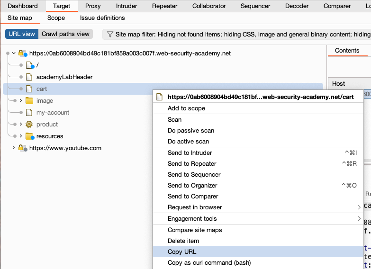The height and width of the screenshot is (269, 371).
Task: Switch to URL view mode
Action: coord(22,34)
